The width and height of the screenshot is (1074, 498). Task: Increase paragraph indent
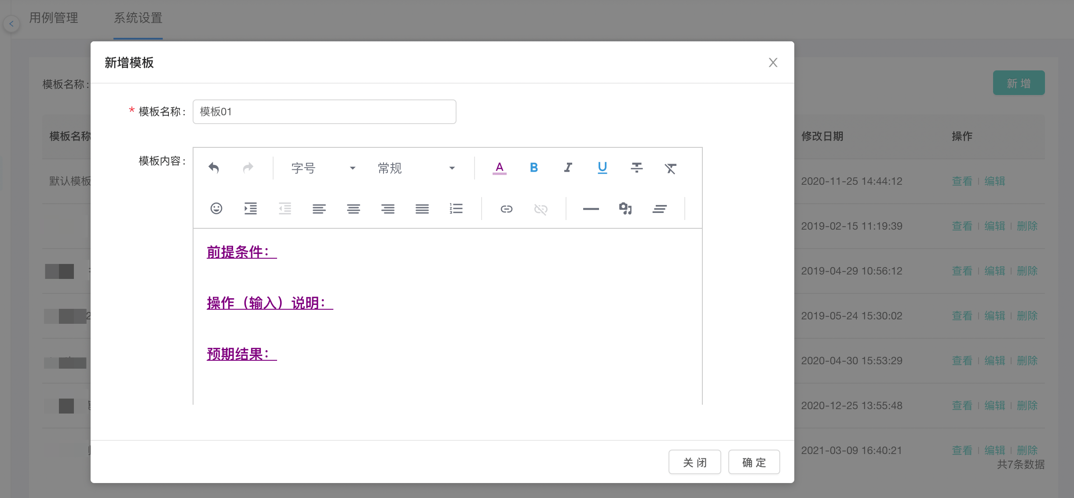pos(250,209)
